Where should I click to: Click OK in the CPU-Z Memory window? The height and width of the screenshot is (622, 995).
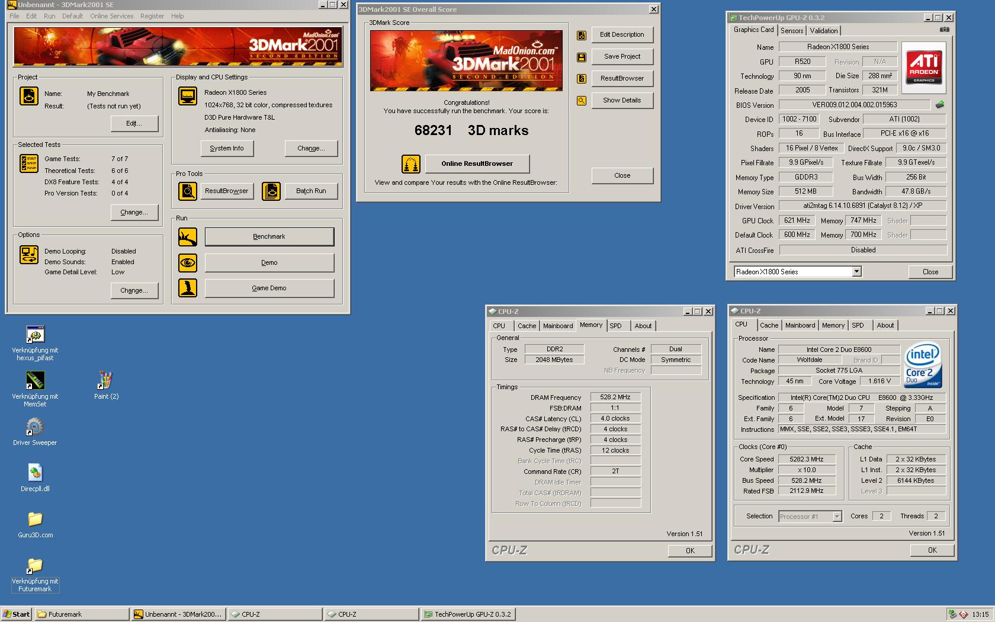coord(690,551)
